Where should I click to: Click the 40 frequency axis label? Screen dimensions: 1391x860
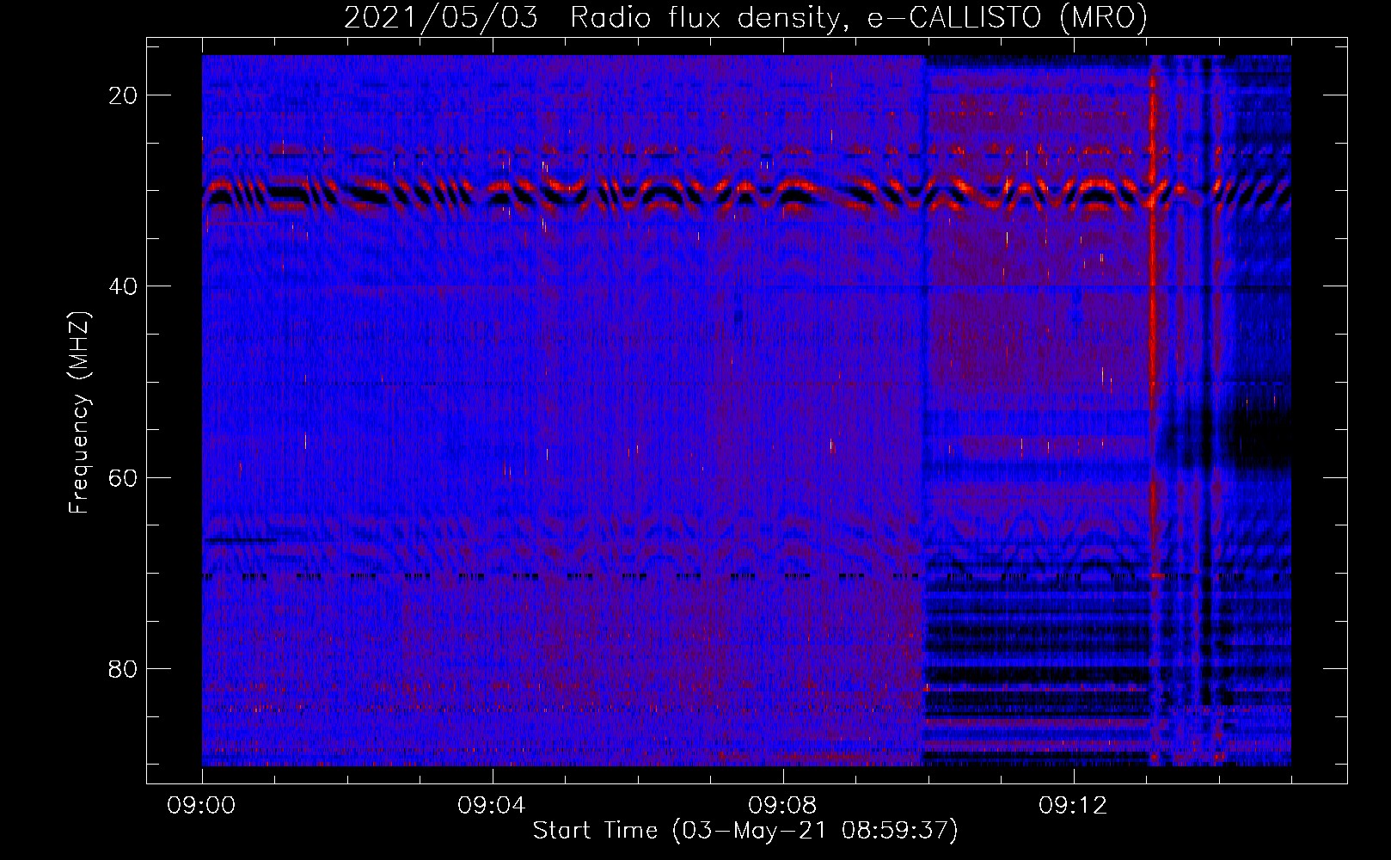coord(123,286)
